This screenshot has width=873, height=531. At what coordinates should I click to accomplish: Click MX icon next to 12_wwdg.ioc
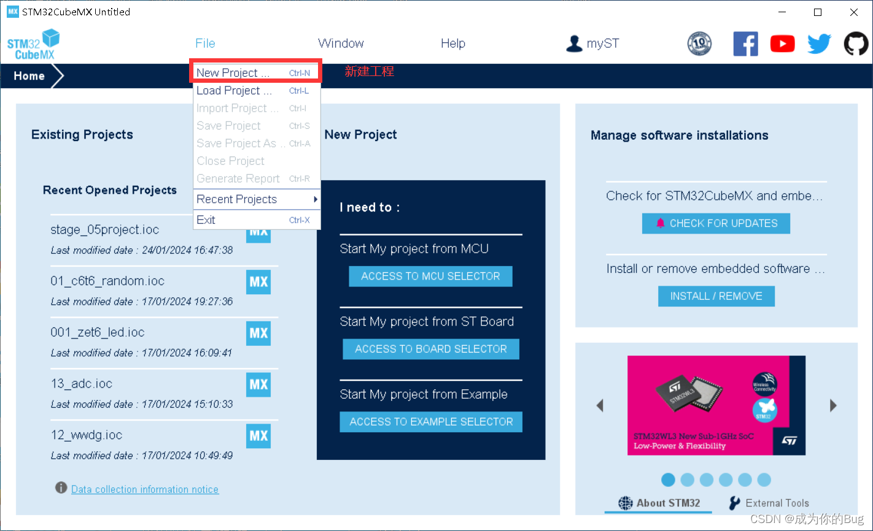(258, 436)
